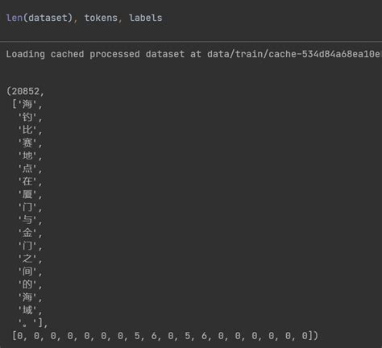The image size is (382, 348).
Task: Click the '厦' token in the list
Action: click(x=27, y=194)
